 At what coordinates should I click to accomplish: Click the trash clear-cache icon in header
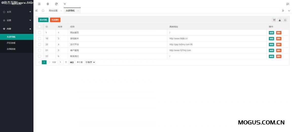pos(65,4)
